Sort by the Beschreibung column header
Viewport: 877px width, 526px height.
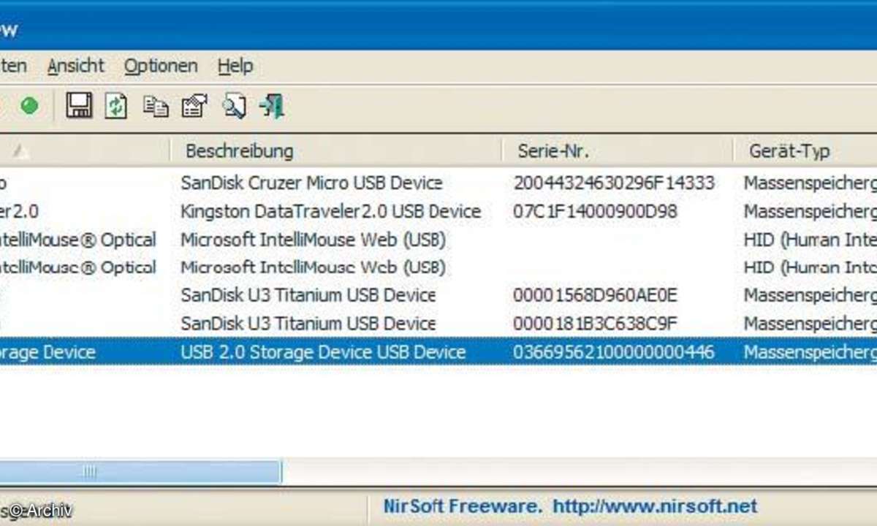(x=336, y=151)
